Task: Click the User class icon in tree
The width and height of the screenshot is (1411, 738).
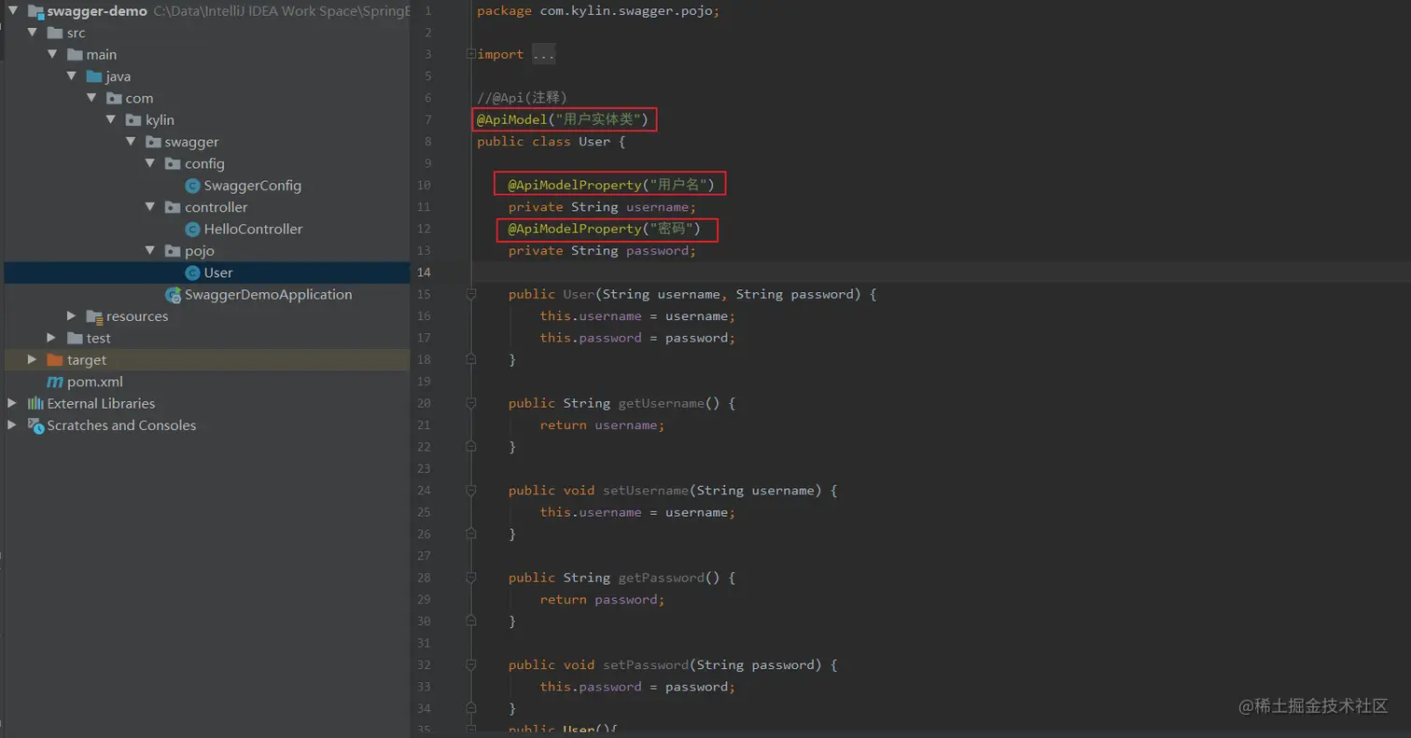Action: 193,272
